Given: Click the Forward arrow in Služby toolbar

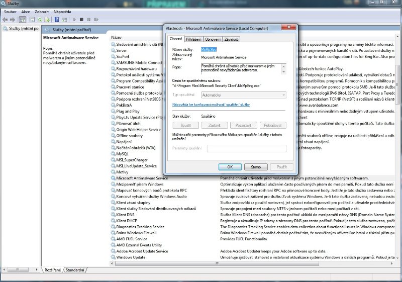Looking at the screenshot, I should point(13,20).
